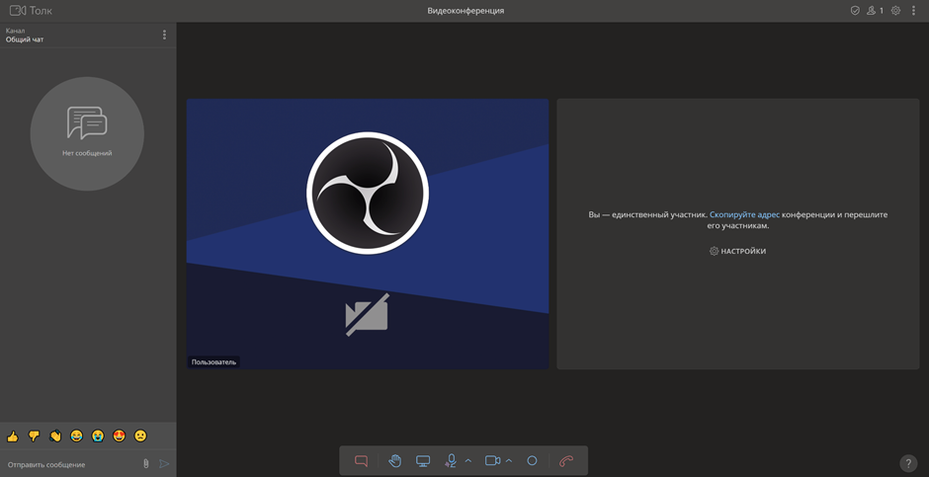Start recording with the circle button
This screenshot has width=929, height=477.
pyautogui.click(x=532, y=460)
